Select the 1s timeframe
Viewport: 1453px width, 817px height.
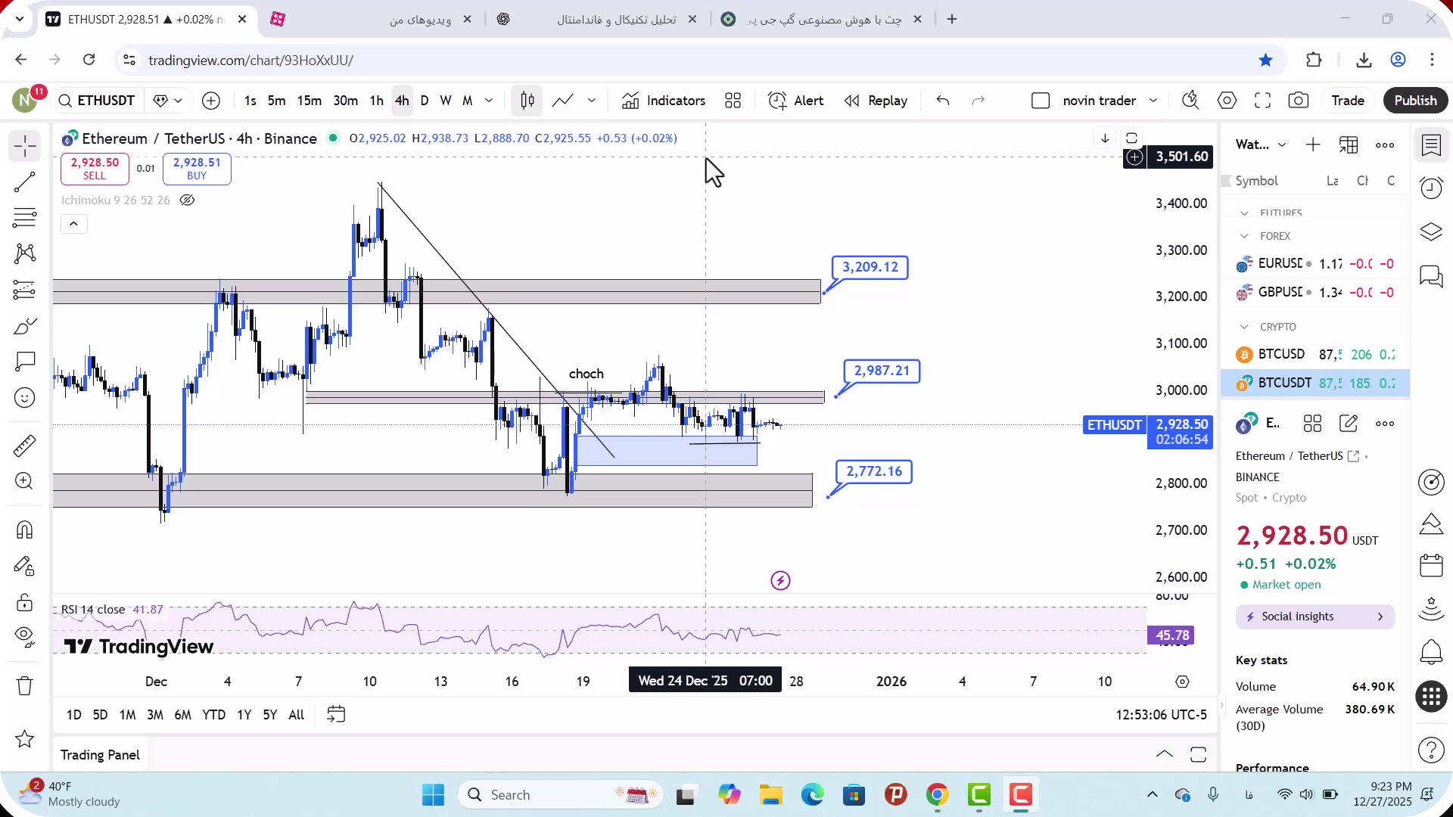coord(250,101)
